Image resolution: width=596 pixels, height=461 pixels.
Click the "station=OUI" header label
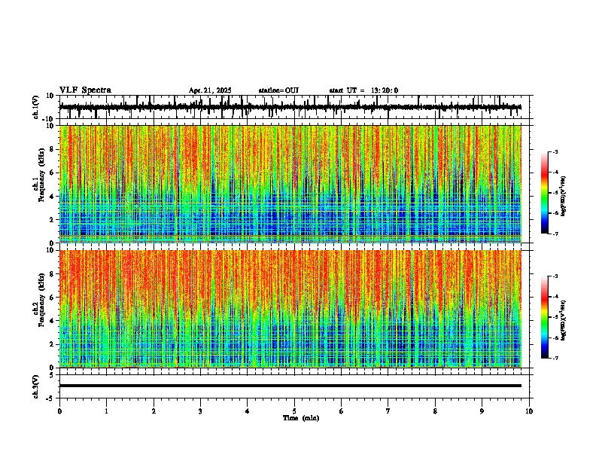point(278,90)
